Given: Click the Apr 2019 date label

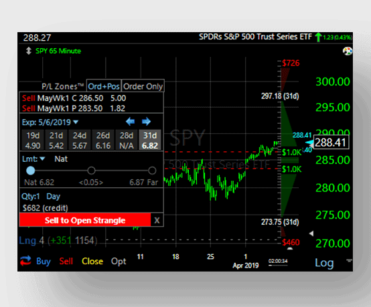Looking at the screenshot, I should click(246, 266).
